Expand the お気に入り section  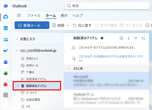tap(17, 39)
